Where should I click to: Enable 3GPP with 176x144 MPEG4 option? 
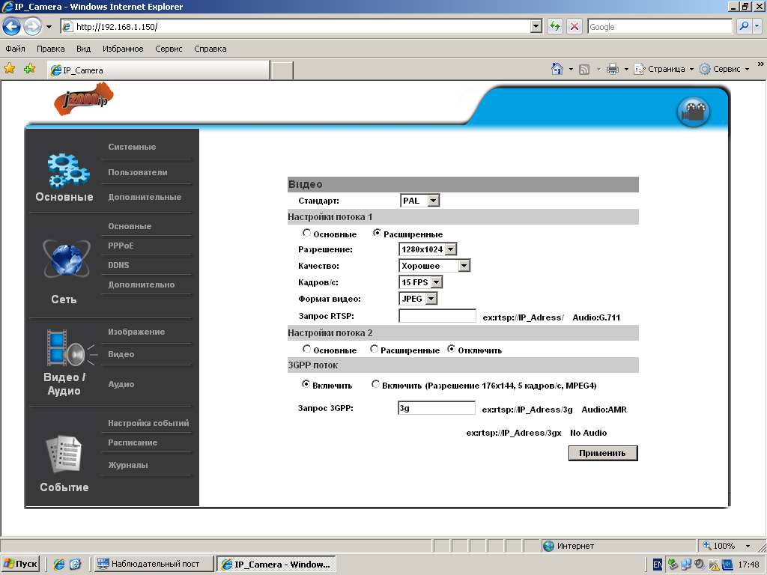[375, 385]
